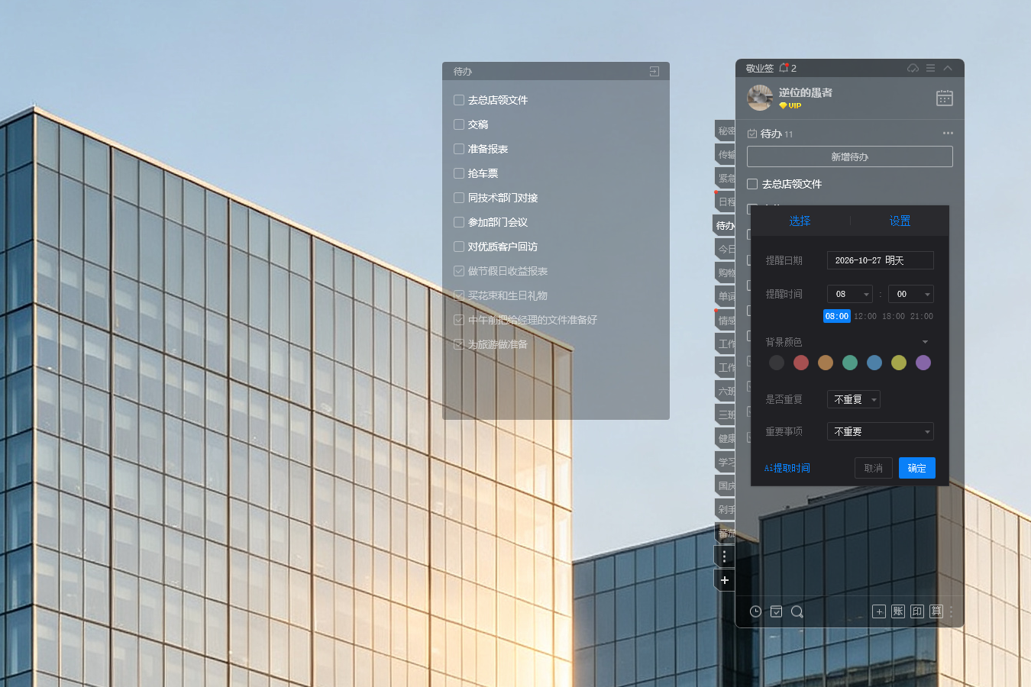This screenshot has width=1031, height=687.
Task: Expand the 背景颜色 arrow
Action: pyautogui.click(x=925, y=342)
